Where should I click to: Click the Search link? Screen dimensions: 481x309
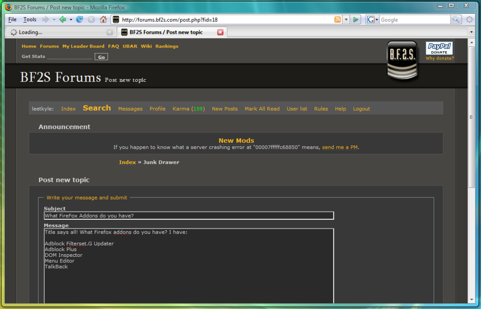97,108
